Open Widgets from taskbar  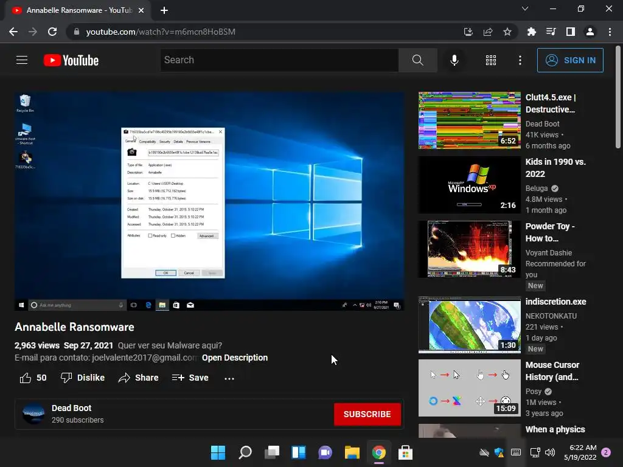[x=298, y=452]
